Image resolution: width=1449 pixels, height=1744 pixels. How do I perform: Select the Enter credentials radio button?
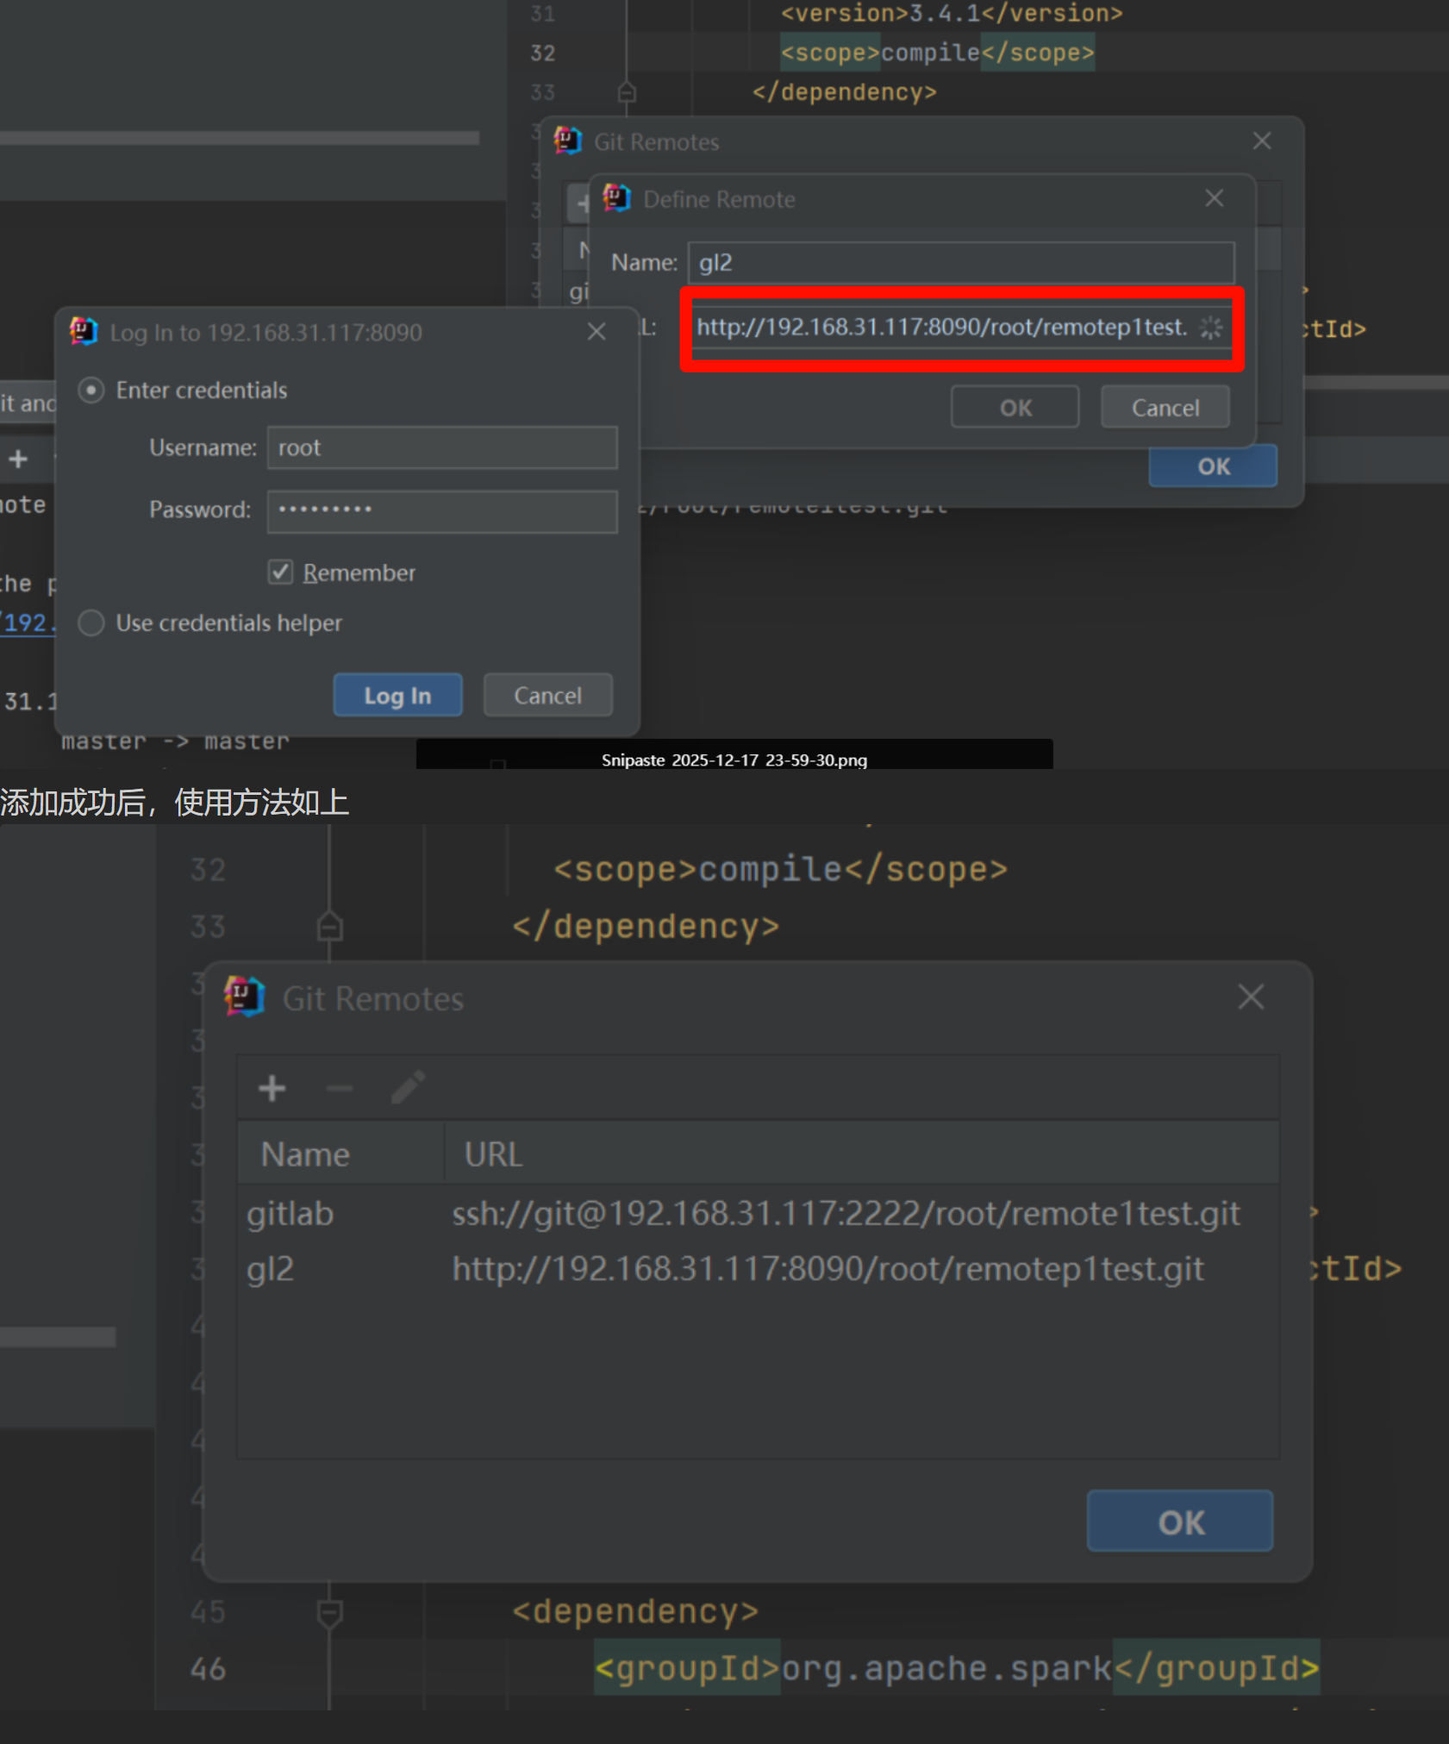tap(91, 390)
